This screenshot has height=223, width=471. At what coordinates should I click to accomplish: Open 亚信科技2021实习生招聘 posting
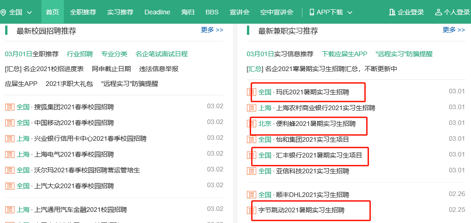[313, 171]
